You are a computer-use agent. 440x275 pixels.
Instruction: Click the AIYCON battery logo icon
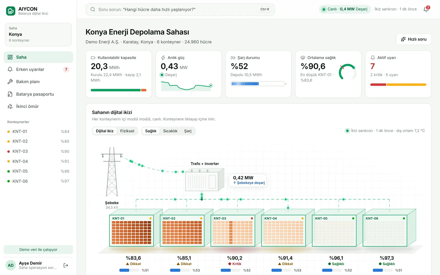tap(11, 11)
